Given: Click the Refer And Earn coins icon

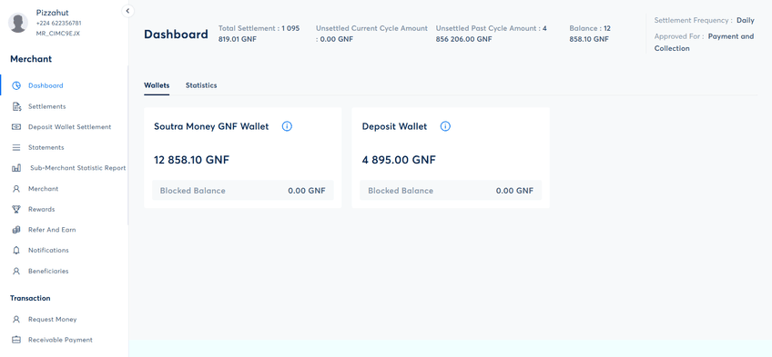Looking at the screenshot, I should [16, 230].
